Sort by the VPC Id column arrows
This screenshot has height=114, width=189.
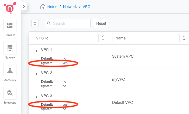103,38
